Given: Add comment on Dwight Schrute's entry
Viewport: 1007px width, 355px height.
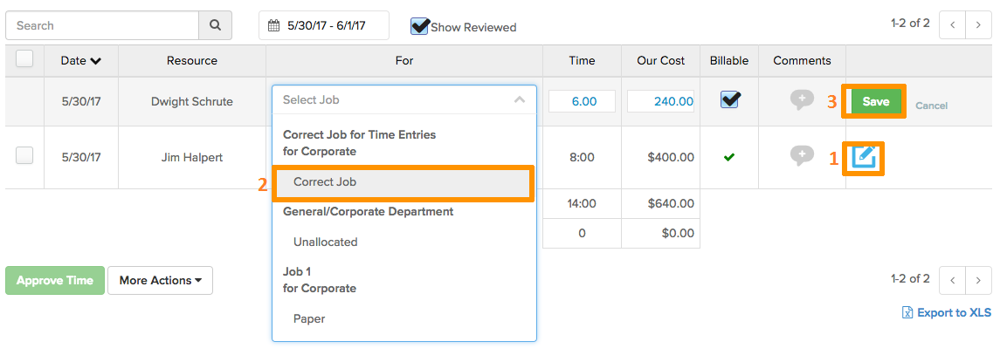Looking at the screenshot, I should [802, 99].
